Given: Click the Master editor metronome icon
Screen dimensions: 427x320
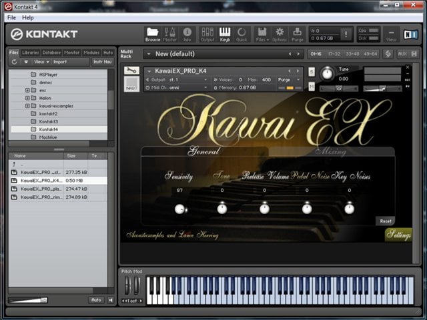Looking at the screenshot, I should point(169,34).
